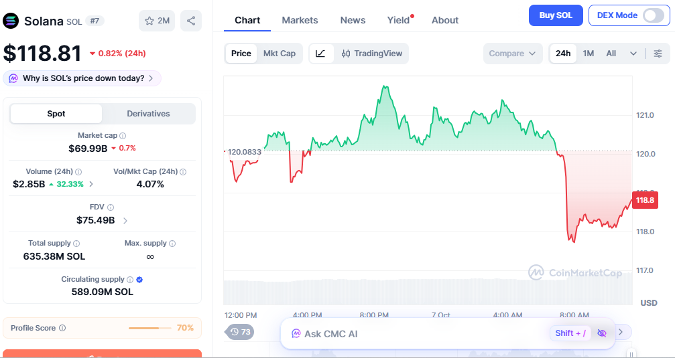Open FDV info icon
The image size is (675, 358).
(x=111, y=207)
